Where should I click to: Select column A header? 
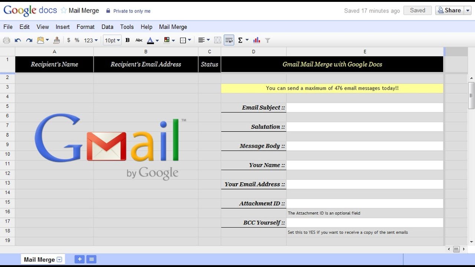pos(54,52)
